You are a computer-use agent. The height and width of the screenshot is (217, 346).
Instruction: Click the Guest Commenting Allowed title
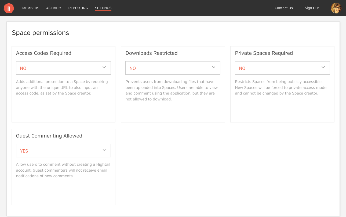tap(49, 136)
